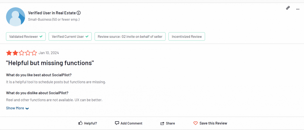This screenshot has height=130, width=304.
Task: Click the Validated Reviewer badge
Action: click(x=26, y=37)
